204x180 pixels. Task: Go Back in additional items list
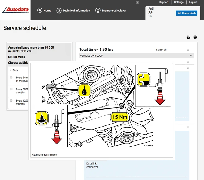(x=14, y=70)
